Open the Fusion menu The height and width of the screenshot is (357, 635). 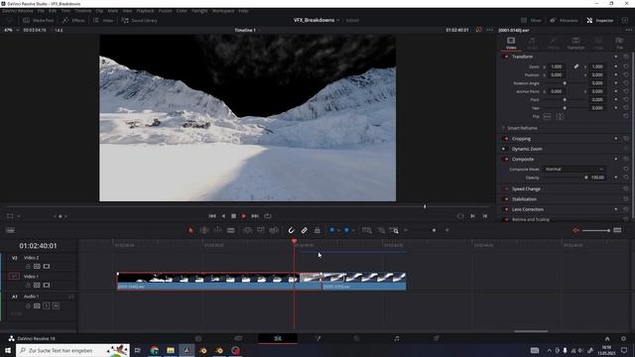(x=166, y=11)
